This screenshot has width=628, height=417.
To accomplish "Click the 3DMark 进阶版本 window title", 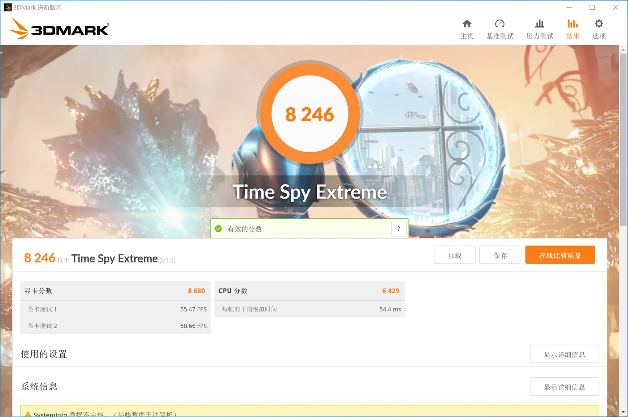I will [x=38, y=8].
